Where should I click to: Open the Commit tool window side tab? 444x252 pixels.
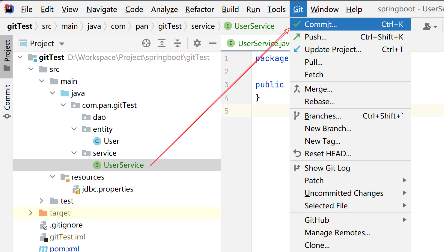tap(7, 101)
